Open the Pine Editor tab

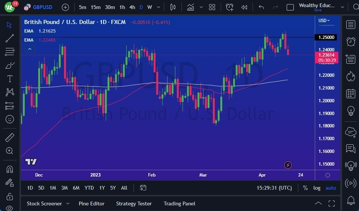91,204
